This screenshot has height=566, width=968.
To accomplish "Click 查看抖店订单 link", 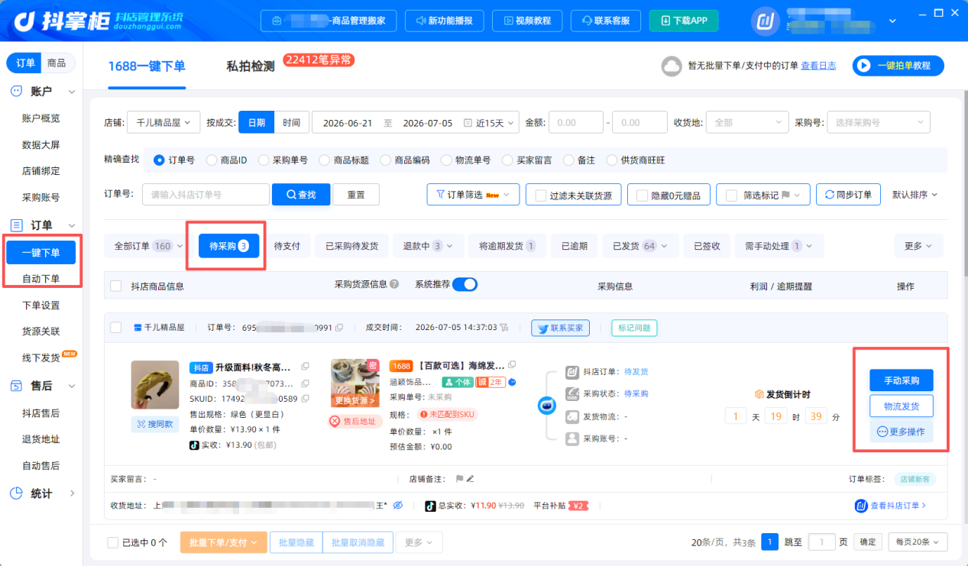I will (891, 506).
